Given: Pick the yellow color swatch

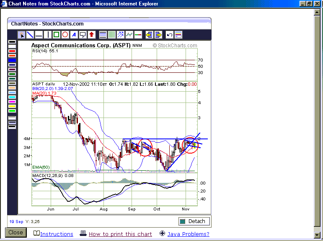Looking at the screenshot, I should pos(12,106).
